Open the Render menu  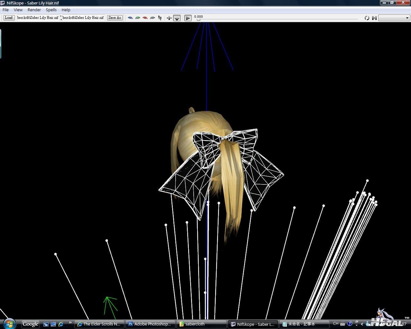click(34, 10)
